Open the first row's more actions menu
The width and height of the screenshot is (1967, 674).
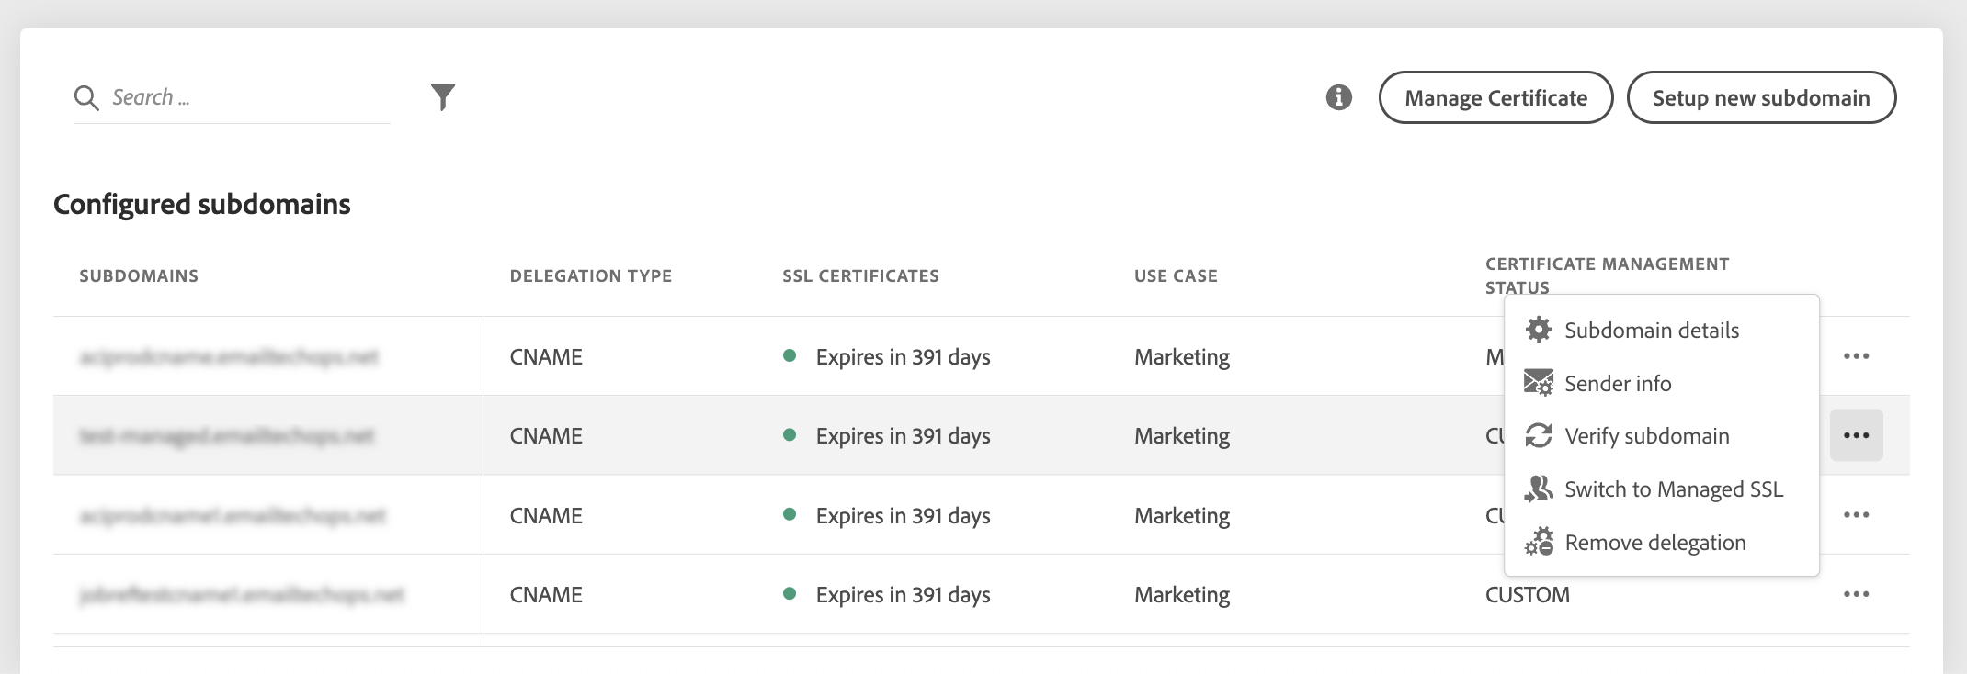click(x=1856, y=356)
